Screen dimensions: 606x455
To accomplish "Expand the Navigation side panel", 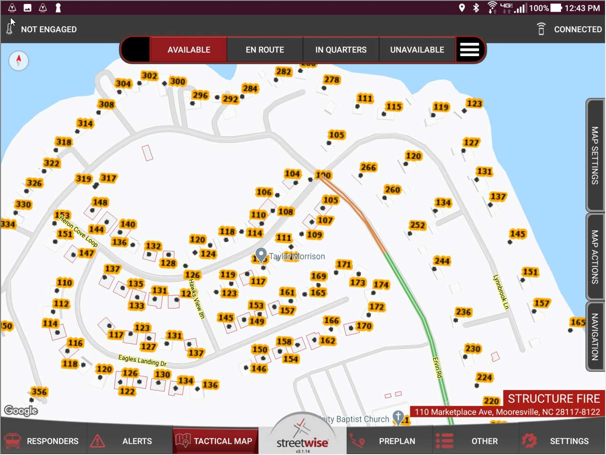I will 595,336.
